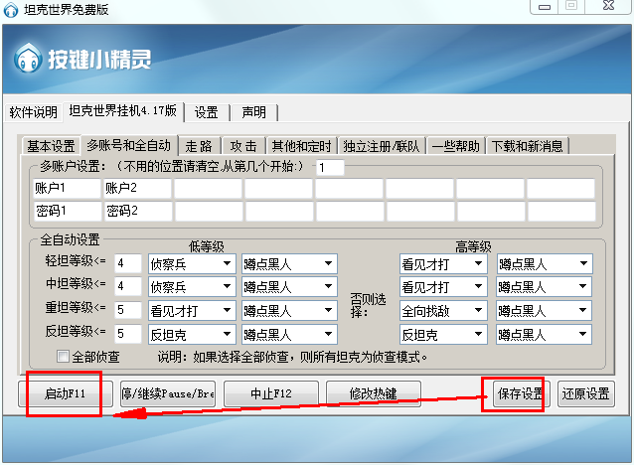Open the high-level 全向找敌 dropdown
This screenshot has width=634, height=465.
[x=442, y=310]
